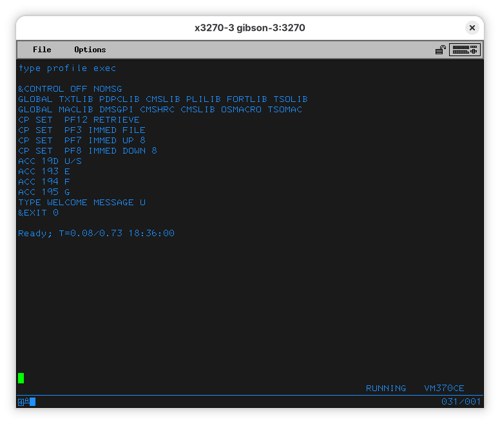Place cursor at the green command input cursor
Image resolution: width=500 pixels, height=424 pixels.
[21, 378]
